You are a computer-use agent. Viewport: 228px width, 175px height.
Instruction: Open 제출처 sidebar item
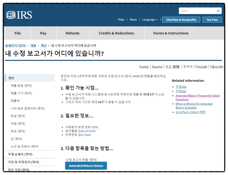pyautogui.click(x=15, y=101)
